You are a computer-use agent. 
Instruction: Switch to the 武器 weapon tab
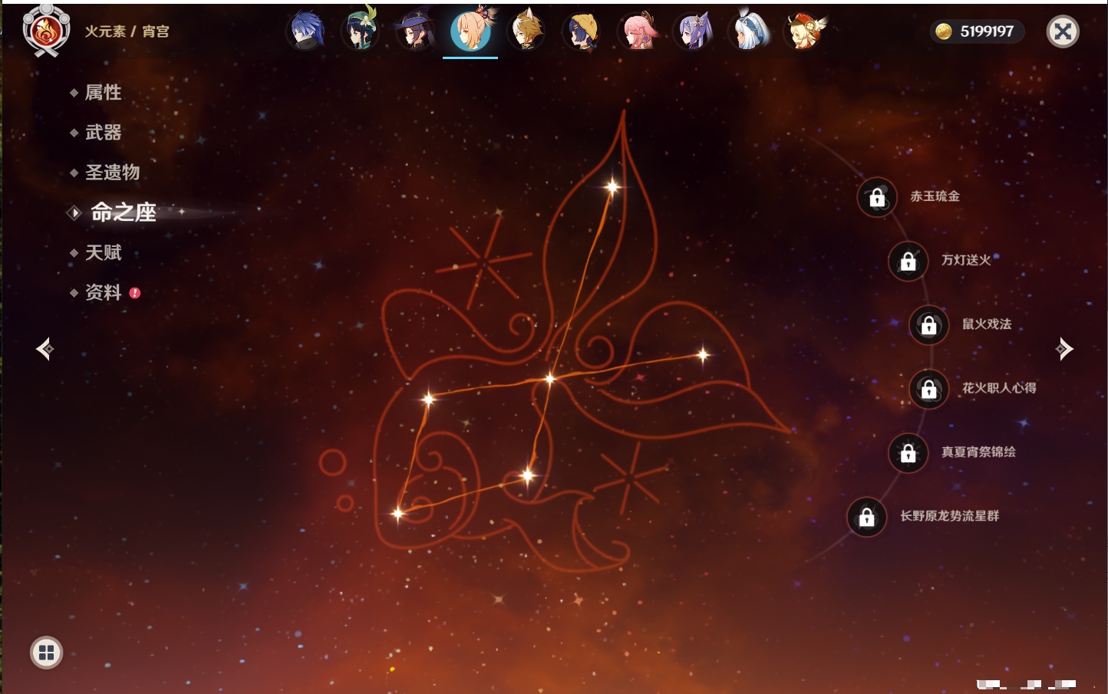coord(103,133)
